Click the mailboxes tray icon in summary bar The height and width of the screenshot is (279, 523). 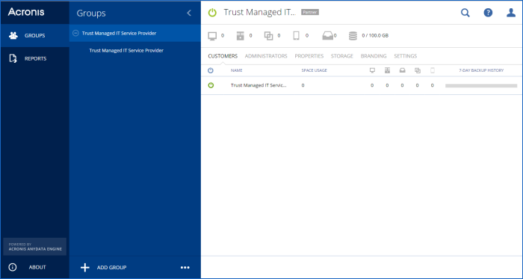click(327, 36)
